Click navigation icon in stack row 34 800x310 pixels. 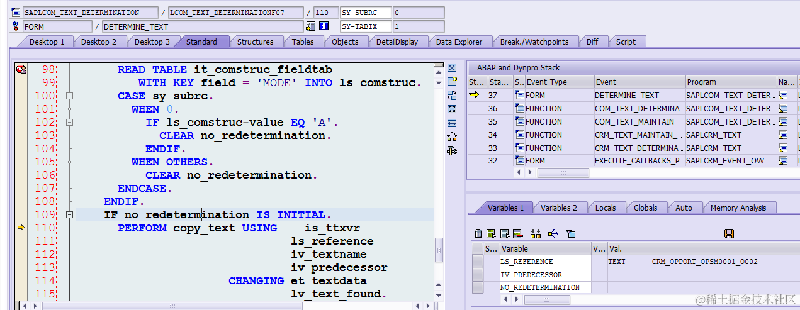783,135
